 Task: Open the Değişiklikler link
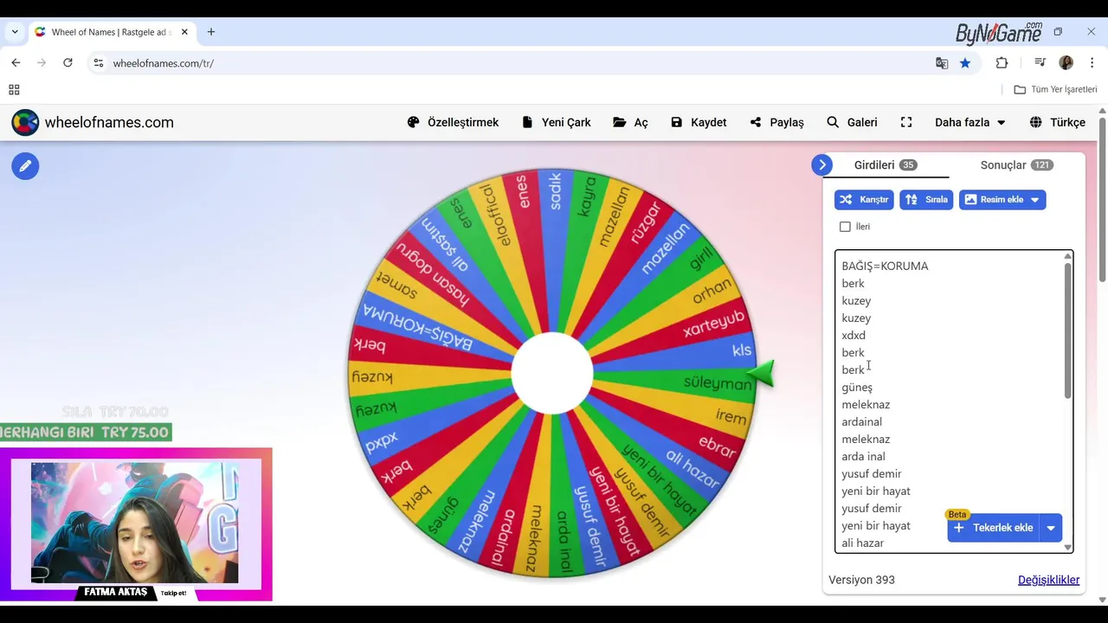1048,580
